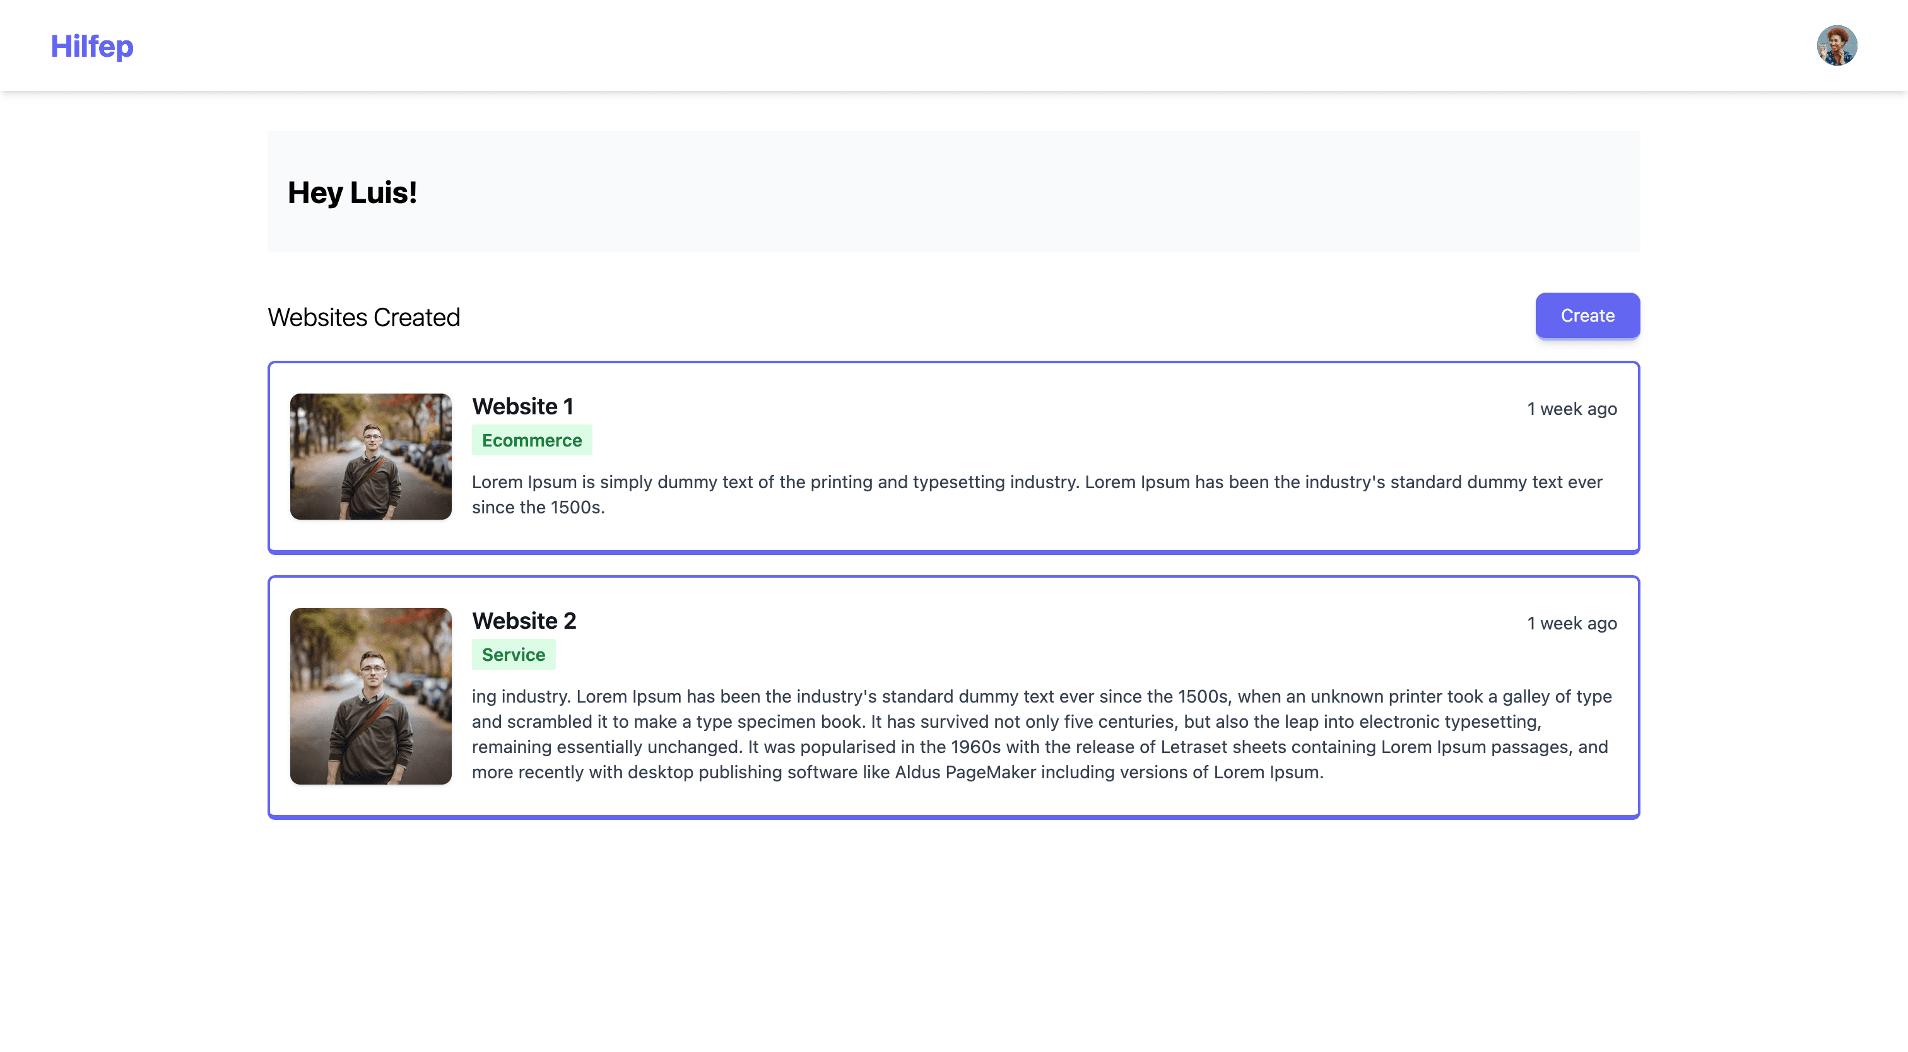Select the Website 1 title
The height and width of the screenshot is (1052, 1908).
(x=523, y=406)
